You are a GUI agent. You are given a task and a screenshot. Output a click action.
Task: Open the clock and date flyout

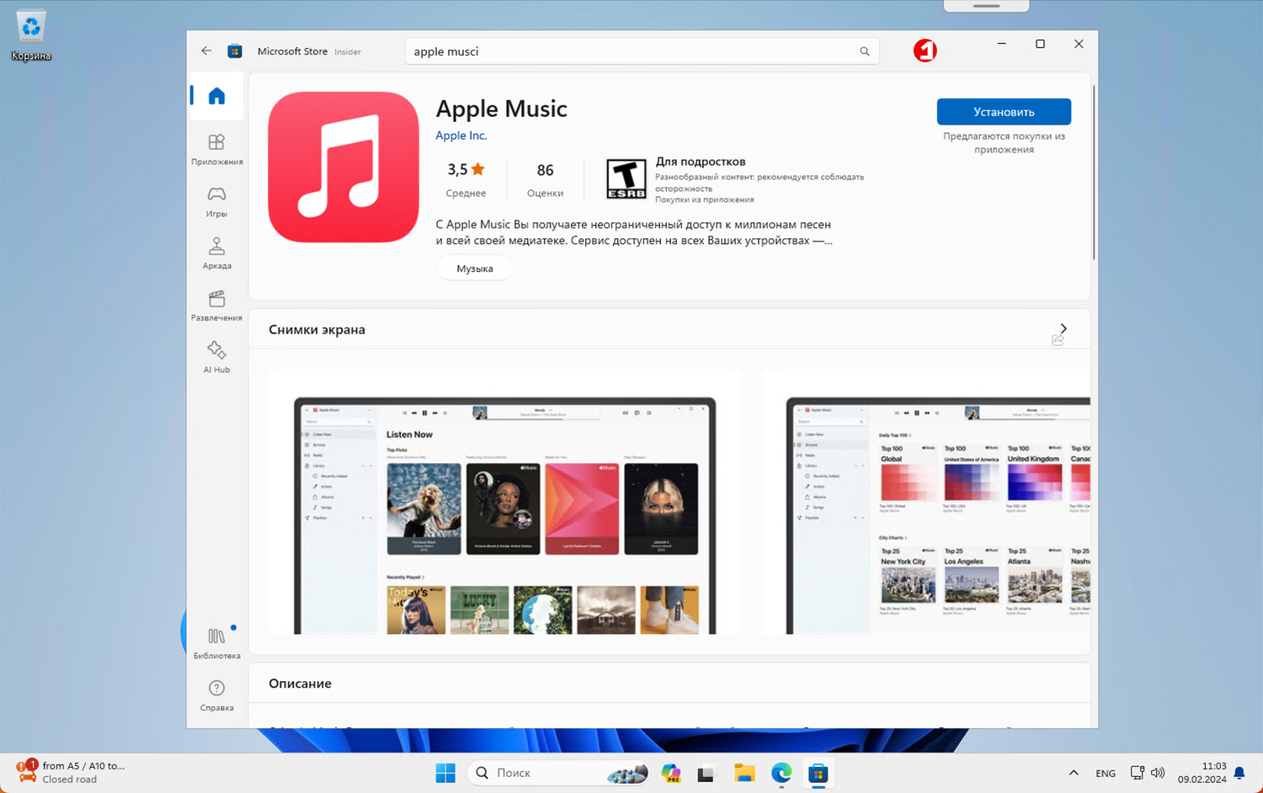(x=1202, y=773)
